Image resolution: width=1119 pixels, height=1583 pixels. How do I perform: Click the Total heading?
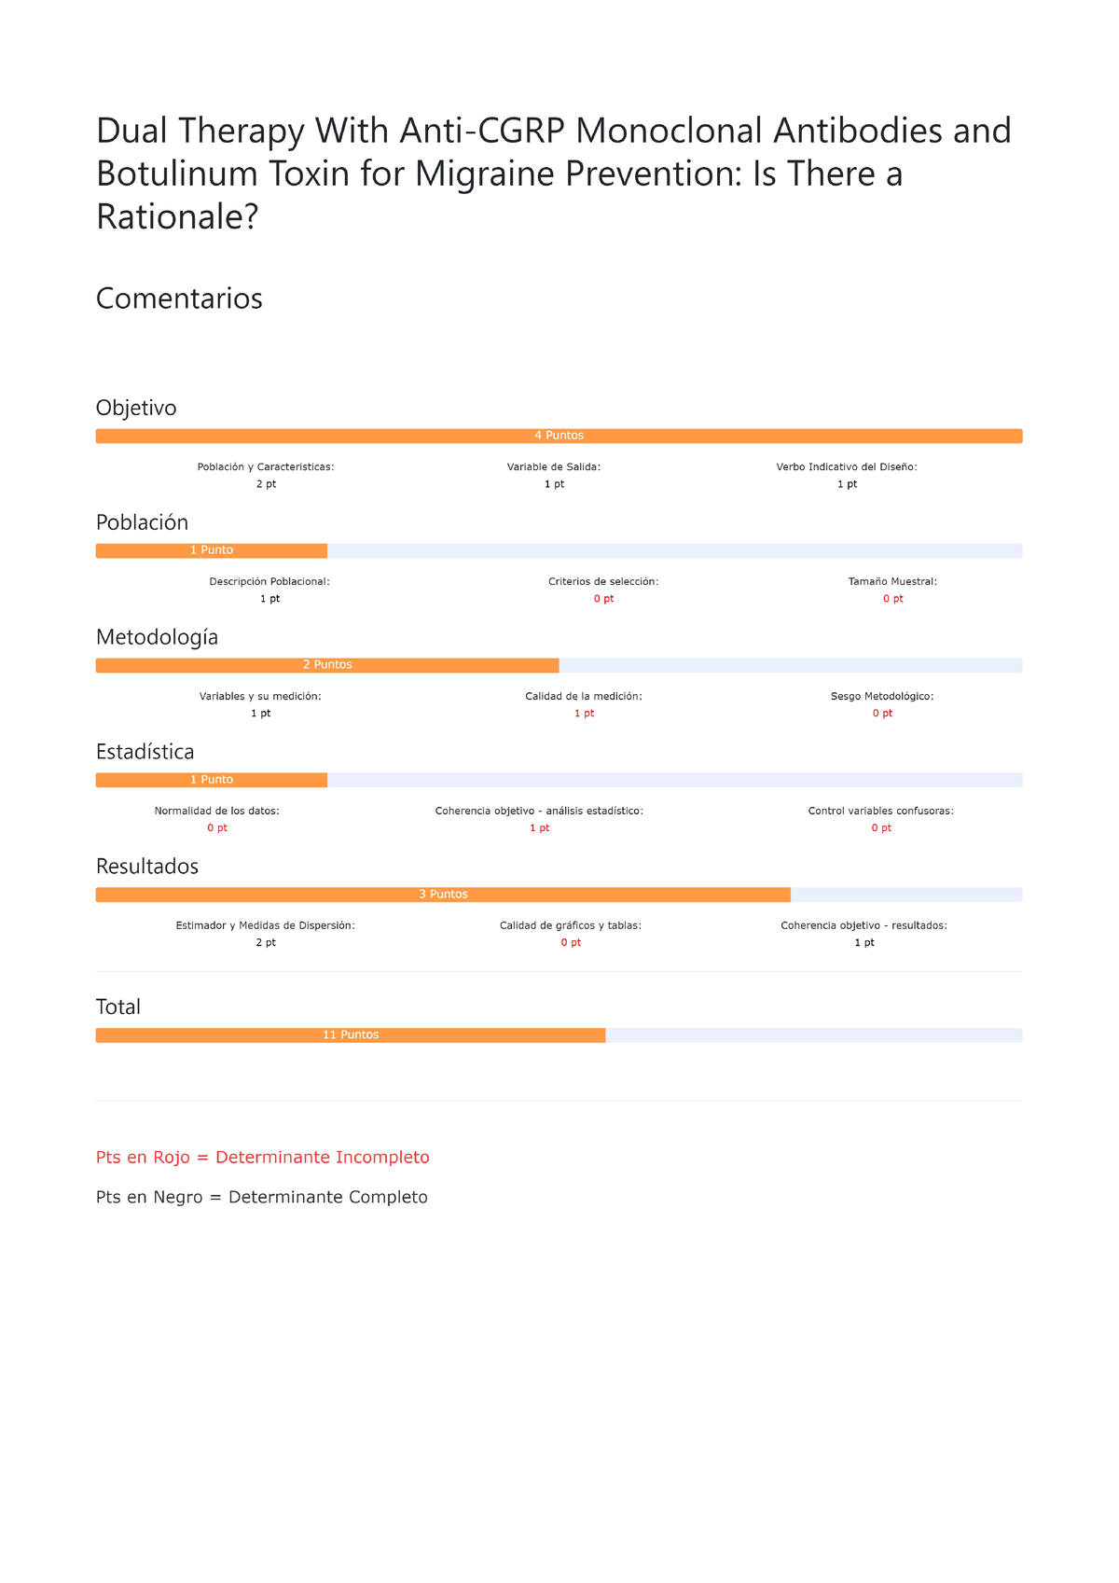tap(118, 1007)
